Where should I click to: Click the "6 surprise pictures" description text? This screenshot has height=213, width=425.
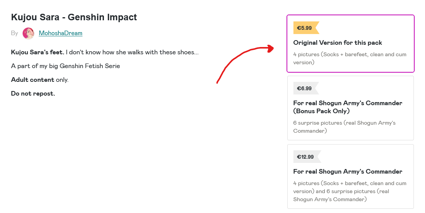click(344, 127)
